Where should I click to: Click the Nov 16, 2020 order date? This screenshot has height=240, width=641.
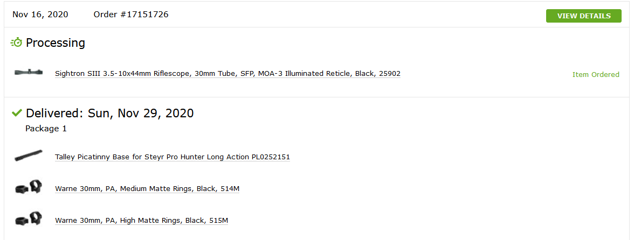(40, 15)
